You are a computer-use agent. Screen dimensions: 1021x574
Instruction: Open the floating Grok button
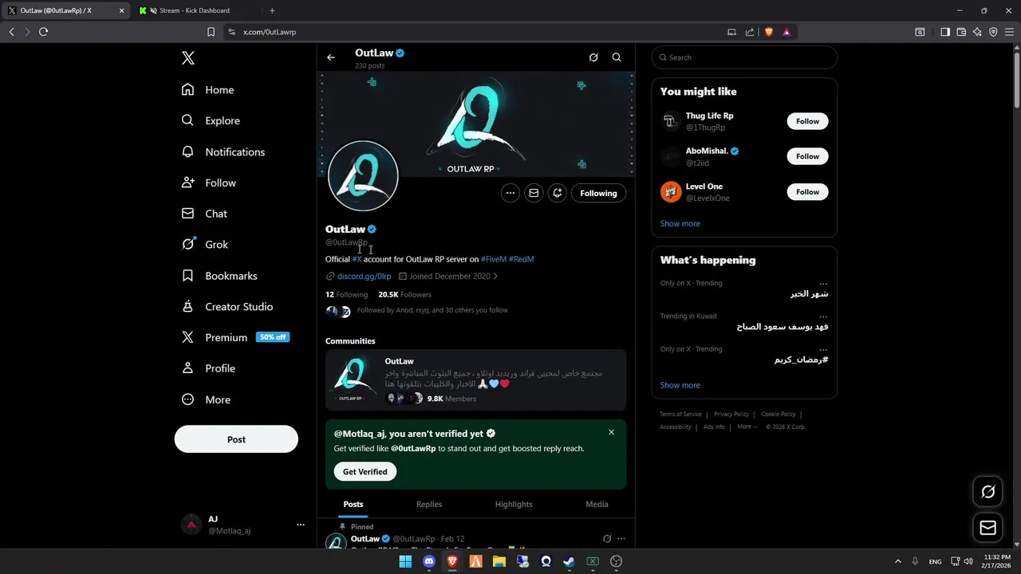(987, 492)
